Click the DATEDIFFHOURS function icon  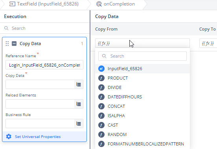click(x=101, y=97)
